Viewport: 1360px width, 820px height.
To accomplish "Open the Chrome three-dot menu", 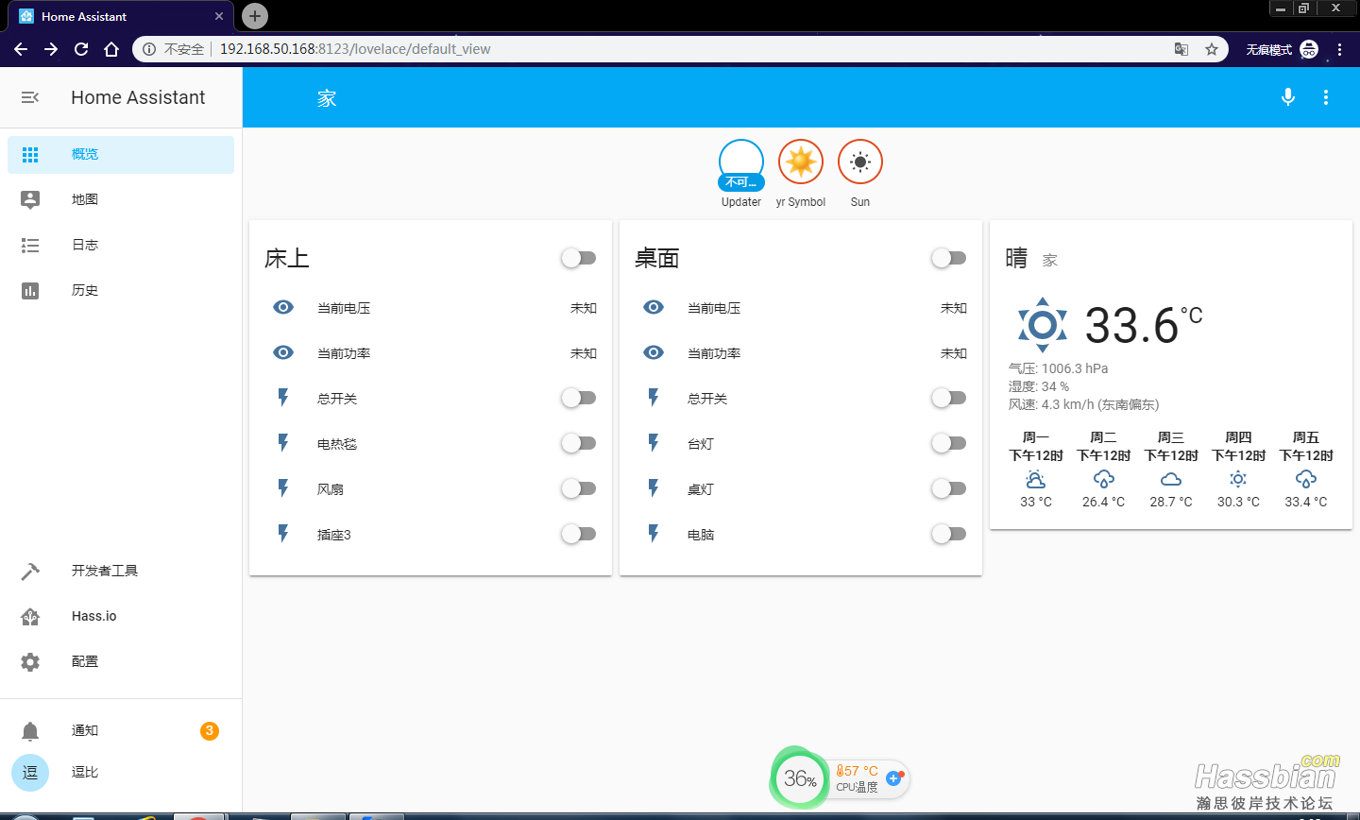I will pyautogui.click(x=1339, y=49).
